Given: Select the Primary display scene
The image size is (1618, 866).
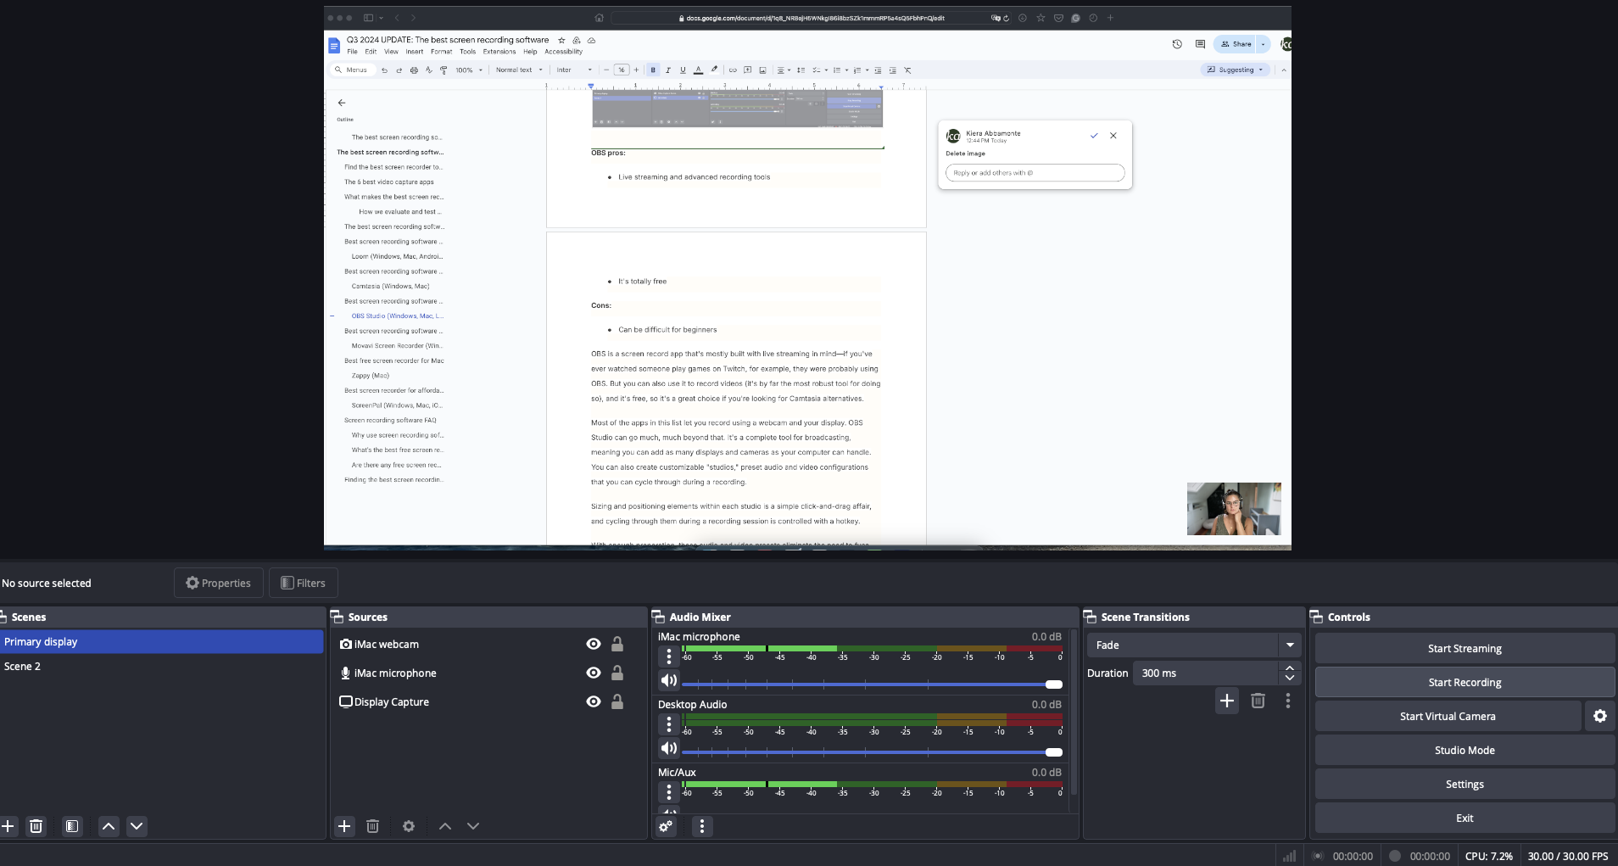Looking at the screenshot, I should pos(161,641).
